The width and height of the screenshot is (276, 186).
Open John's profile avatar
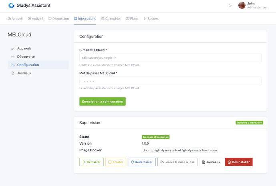pos(242,5)
